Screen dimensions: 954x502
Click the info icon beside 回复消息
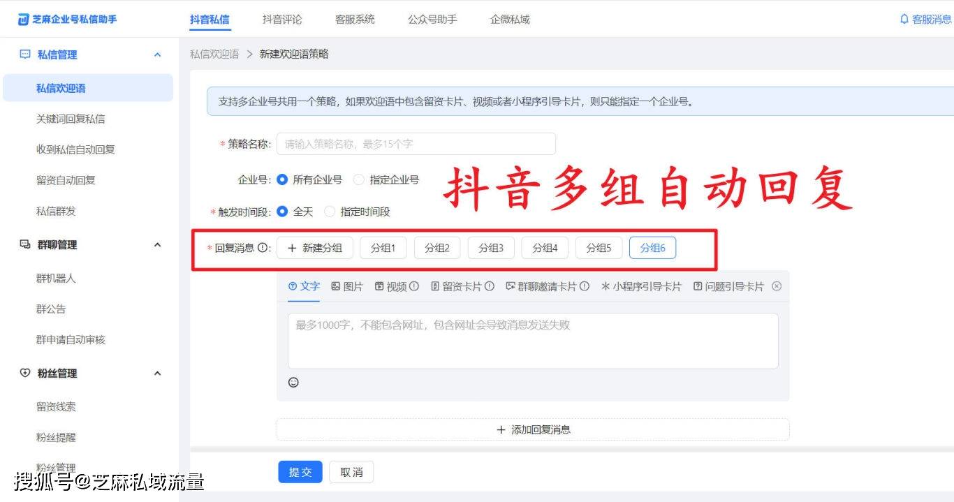pyautogui.click(x=263, y=247)
